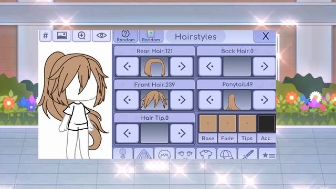Go to next Rear Hair style

[x=182, y=67]
